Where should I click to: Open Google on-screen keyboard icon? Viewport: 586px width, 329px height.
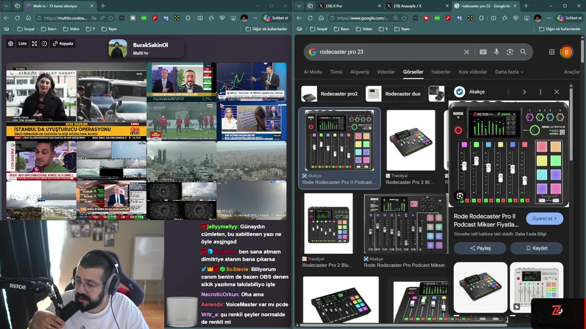click(483, 52)
